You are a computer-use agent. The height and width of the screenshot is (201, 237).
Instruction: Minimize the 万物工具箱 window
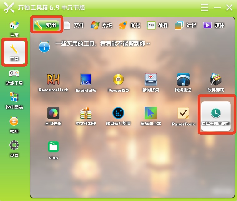pyautogui.click(x=217, y=7)
